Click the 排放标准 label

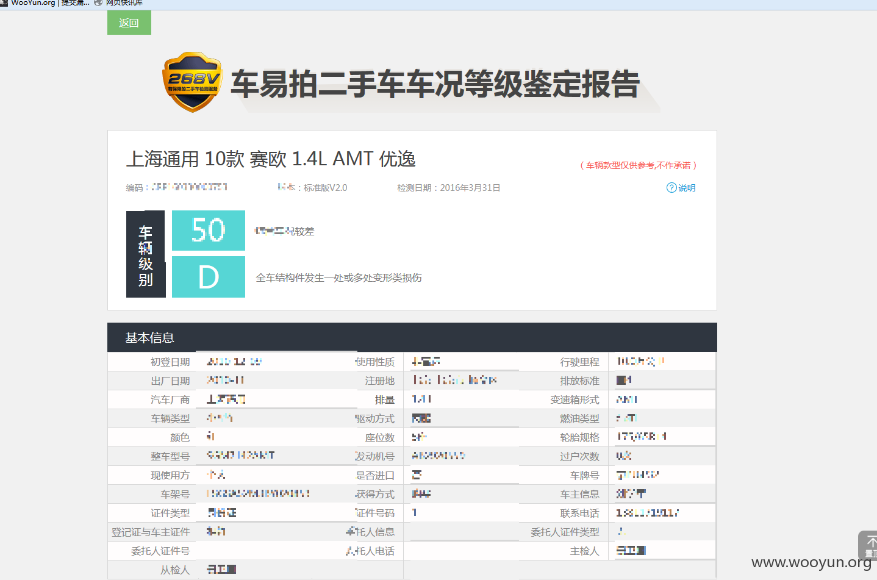[x=580, y=381]
